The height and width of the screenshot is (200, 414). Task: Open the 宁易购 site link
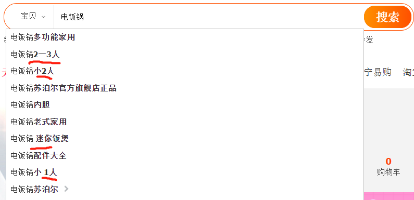coord(378,72)
